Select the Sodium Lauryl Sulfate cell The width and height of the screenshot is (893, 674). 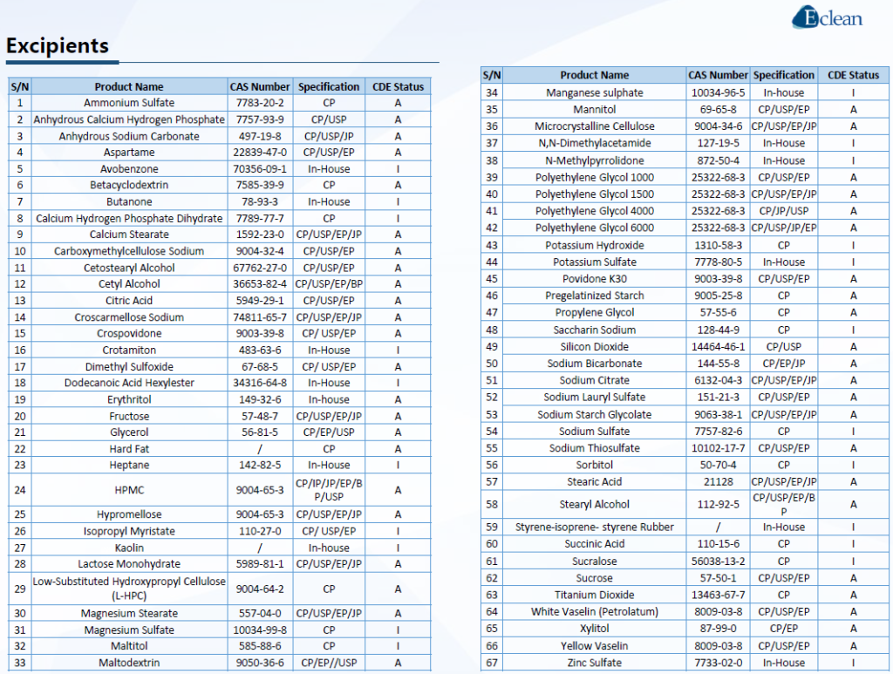595,398
